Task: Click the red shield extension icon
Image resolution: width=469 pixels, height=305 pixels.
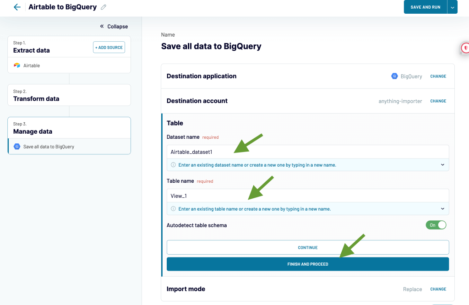Action: point(465,48)
